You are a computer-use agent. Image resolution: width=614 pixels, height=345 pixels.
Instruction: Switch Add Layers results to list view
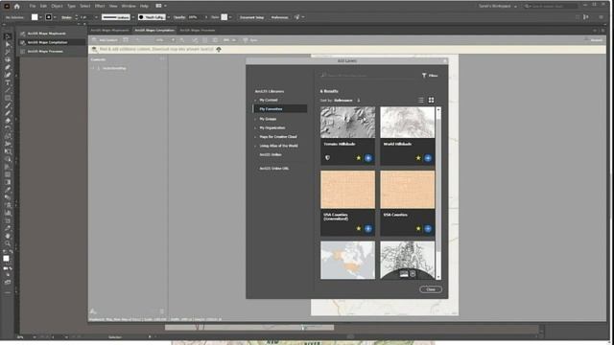coord(420,100)
